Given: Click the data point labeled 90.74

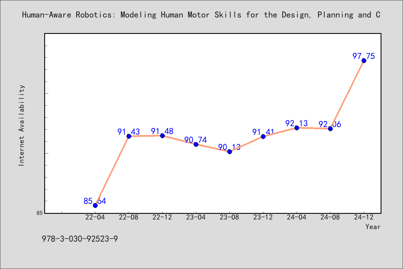Looking at the screenshot, I should 196,144.
